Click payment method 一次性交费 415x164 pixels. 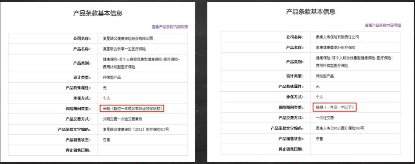(x=325, y=118)
